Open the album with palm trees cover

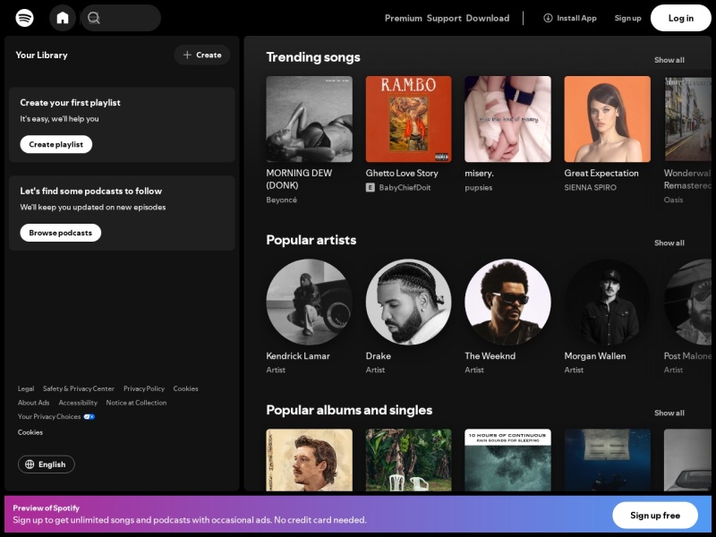pos(409,460)
